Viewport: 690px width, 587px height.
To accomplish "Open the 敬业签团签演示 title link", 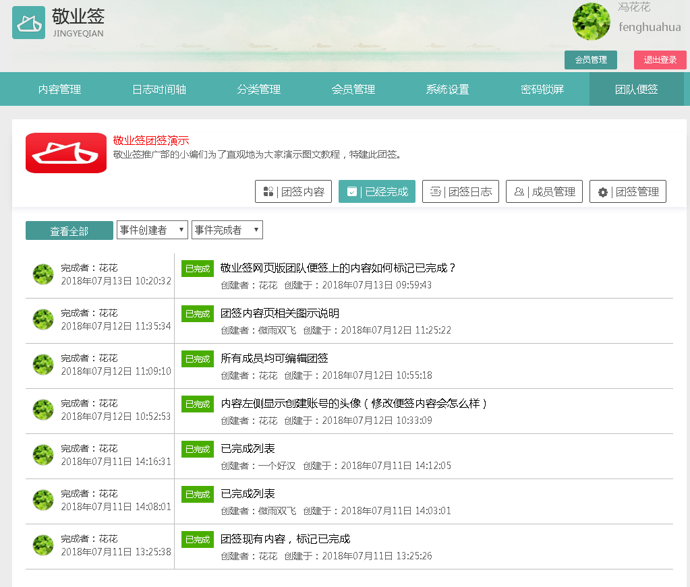I will [151, 141].
